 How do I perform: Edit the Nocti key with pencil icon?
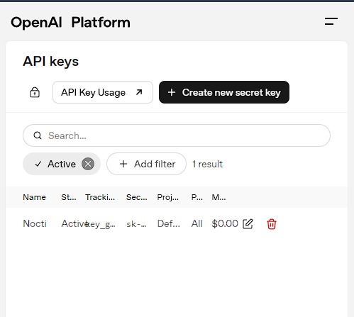tap(248, 223)
